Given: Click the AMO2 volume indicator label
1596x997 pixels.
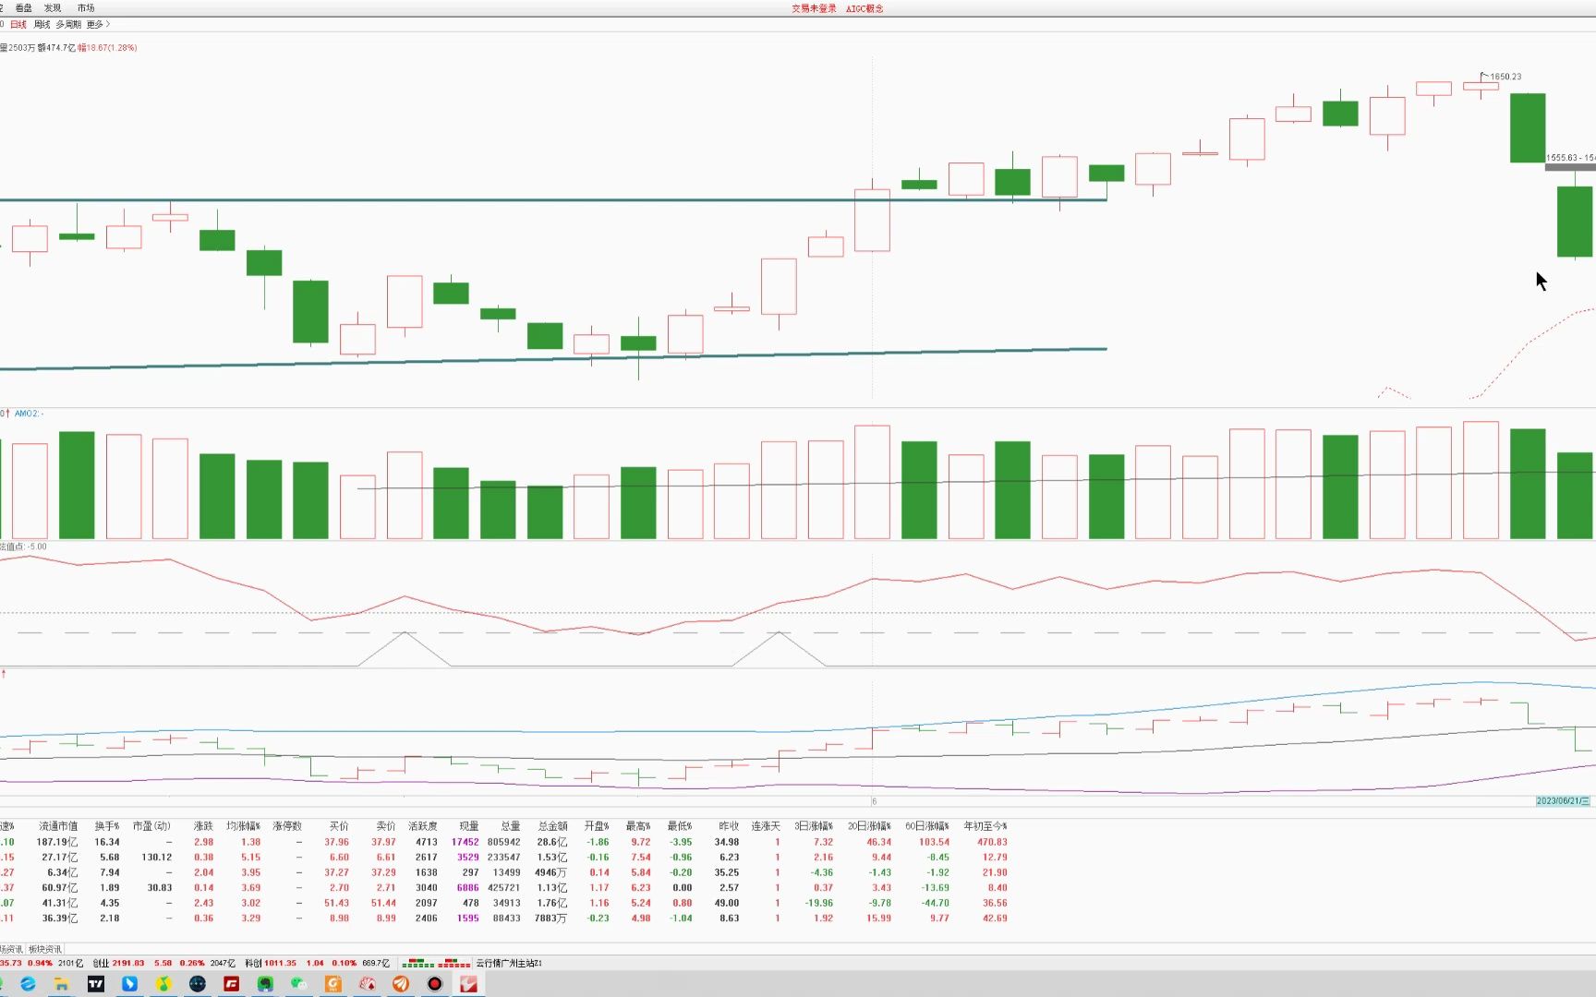Looking at the screenshot, I should point(27,414).
